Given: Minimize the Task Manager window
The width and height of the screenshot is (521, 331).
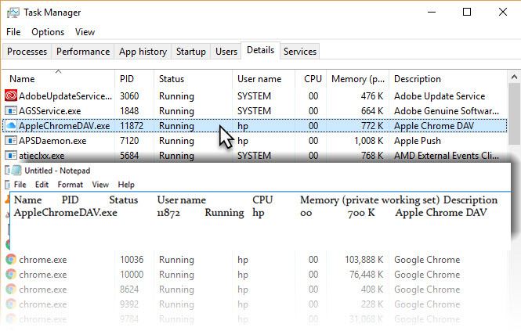Looking at the screenshot, I should (x=432, y=13).
